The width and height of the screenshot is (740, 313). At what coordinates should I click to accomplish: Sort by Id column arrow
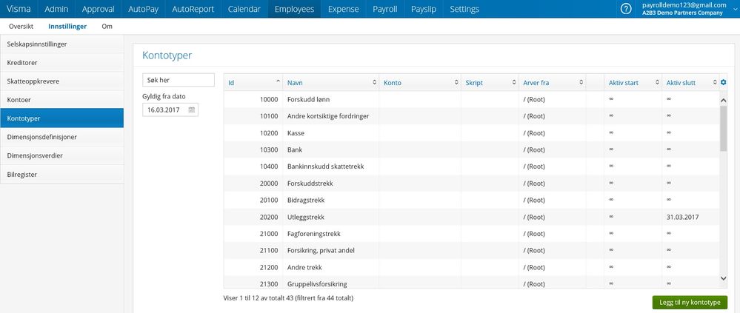tap(278, 82)
